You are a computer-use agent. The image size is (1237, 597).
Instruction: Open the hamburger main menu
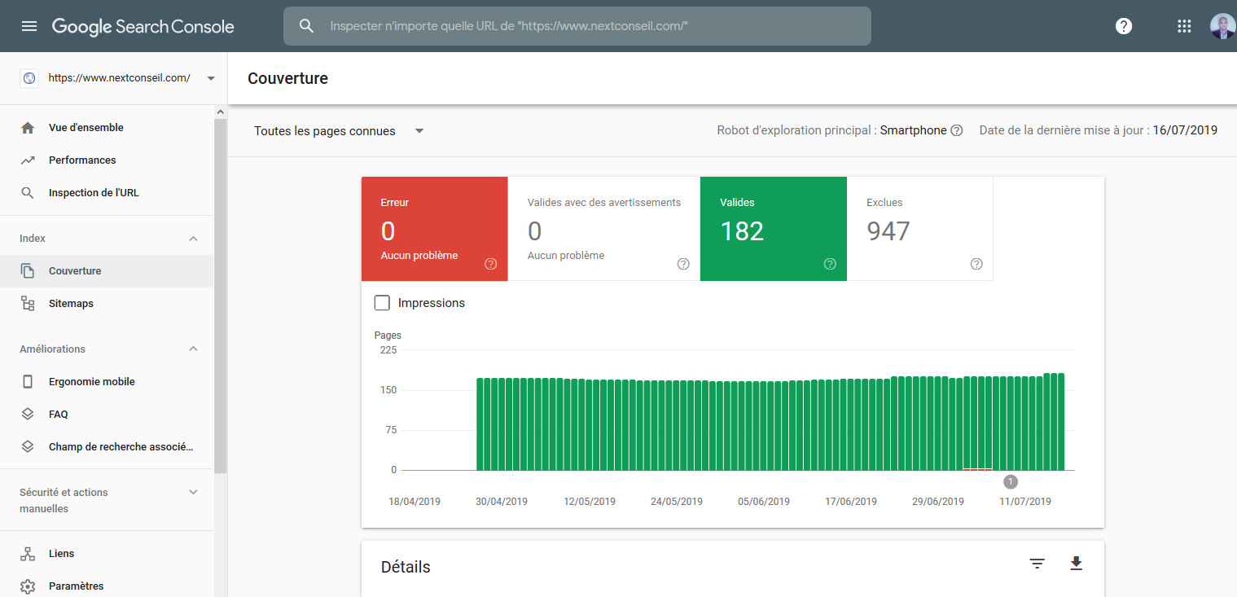(x=29, y=26)
